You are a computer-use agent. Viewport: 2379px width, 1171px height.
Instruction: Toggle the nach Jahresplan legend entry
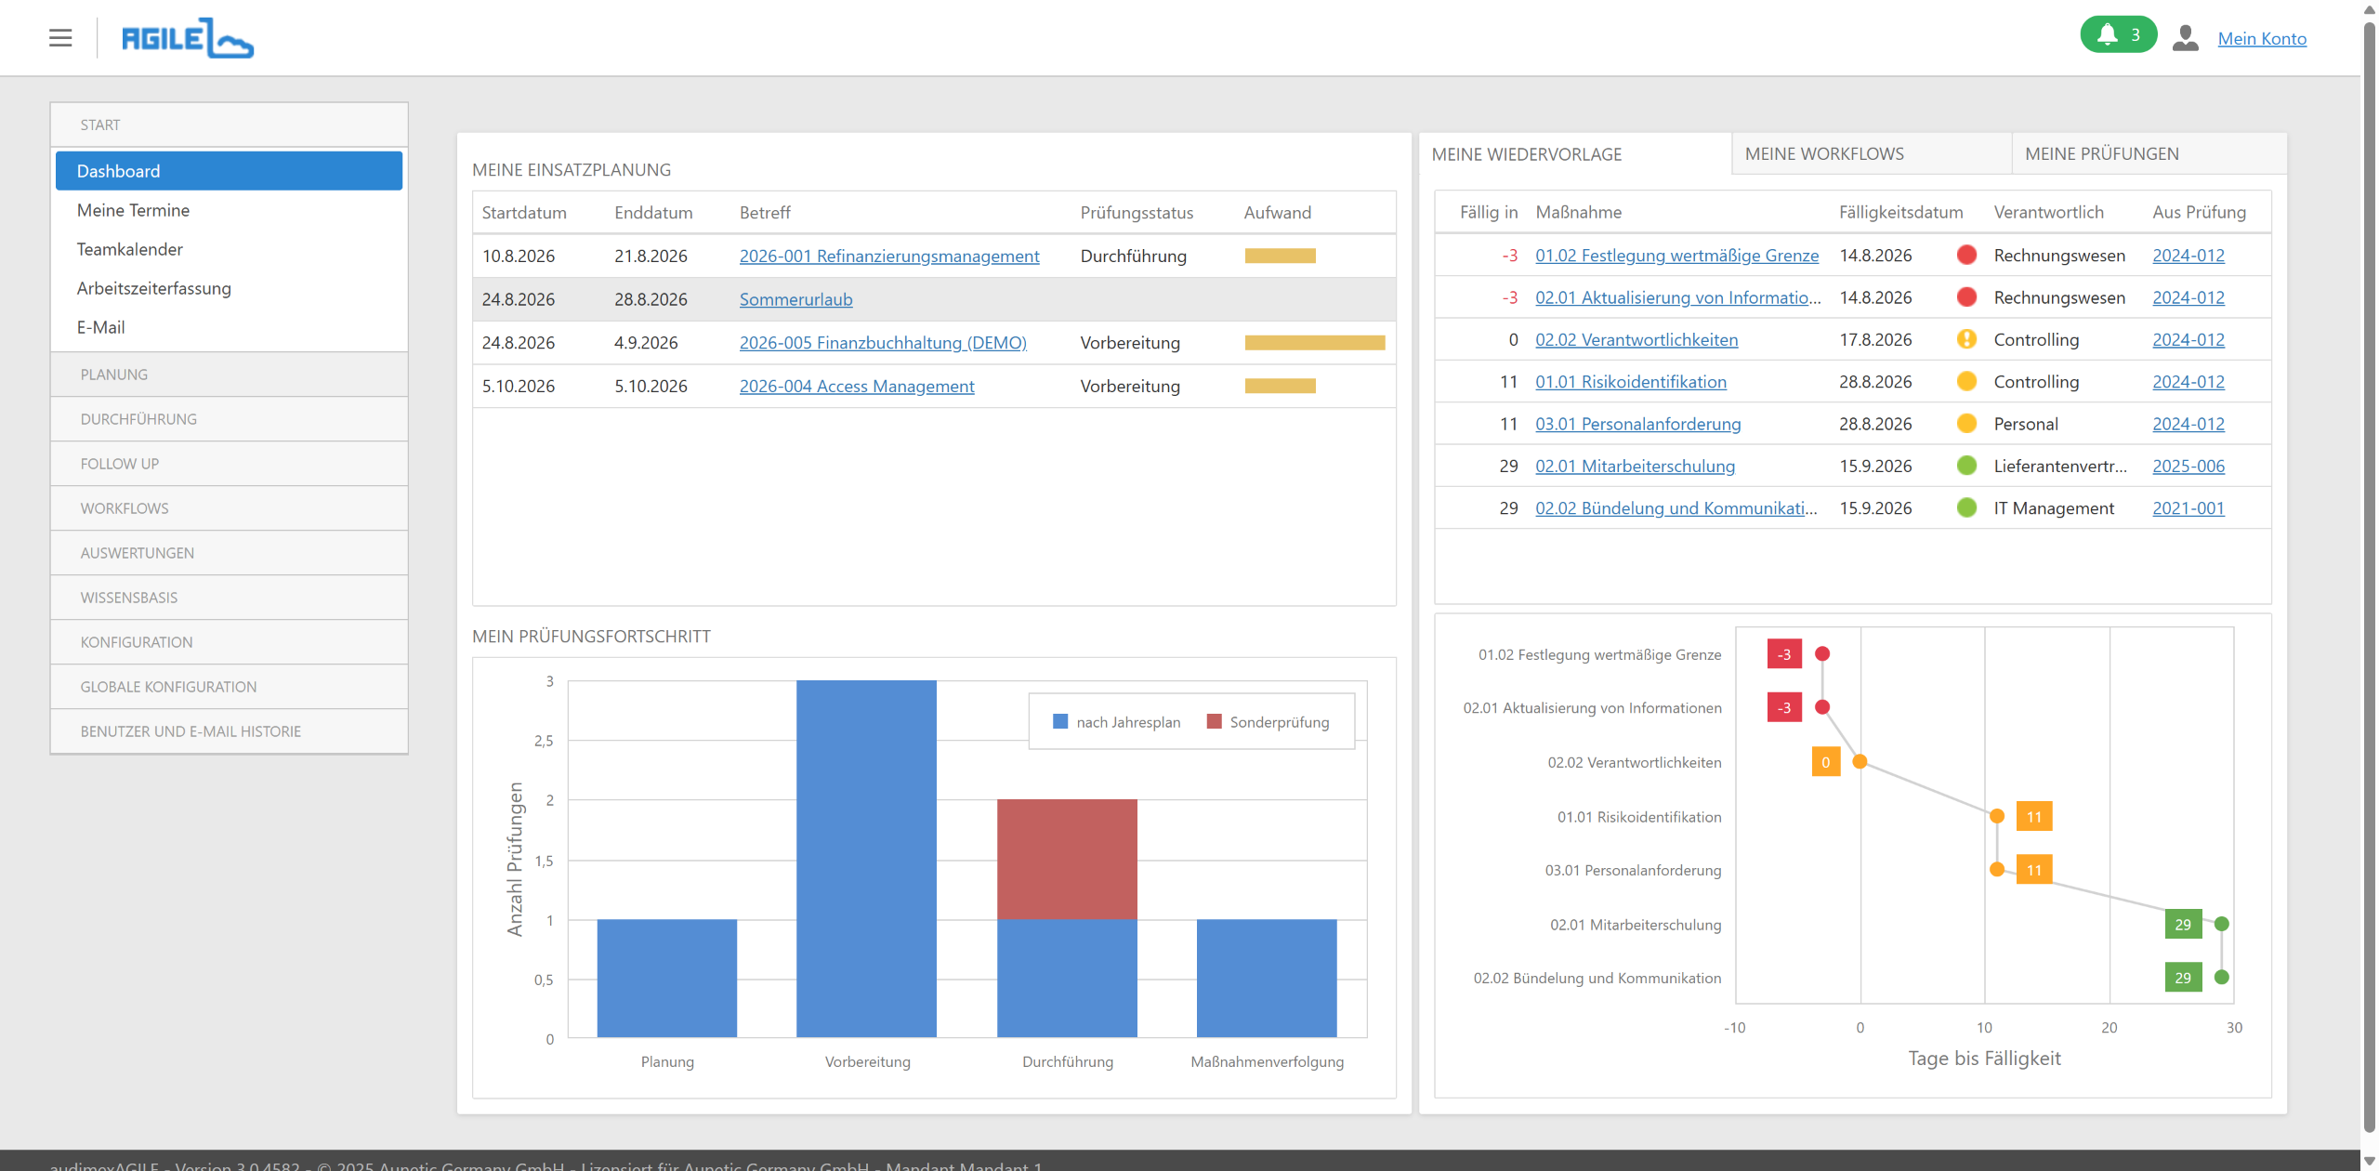pos(1116,722)
